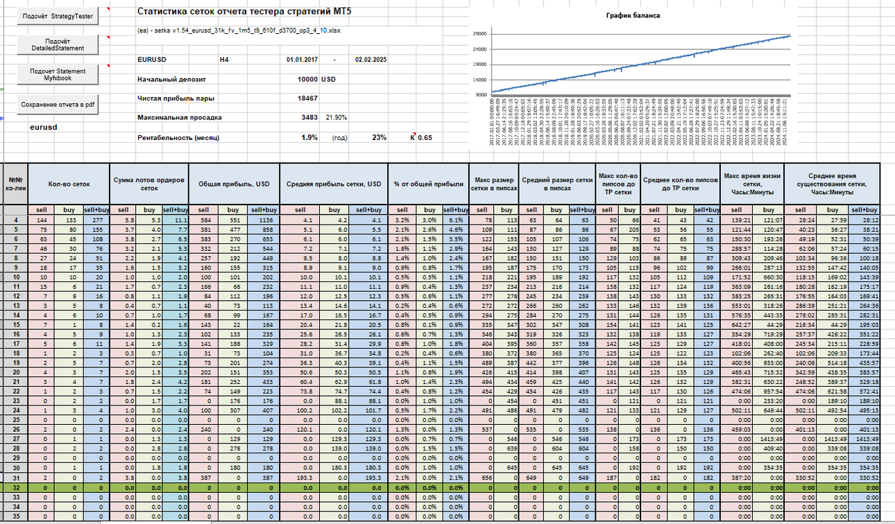Select total profit 653 in row 6
This screenshot has height=524, width=895.
(264, 238)
